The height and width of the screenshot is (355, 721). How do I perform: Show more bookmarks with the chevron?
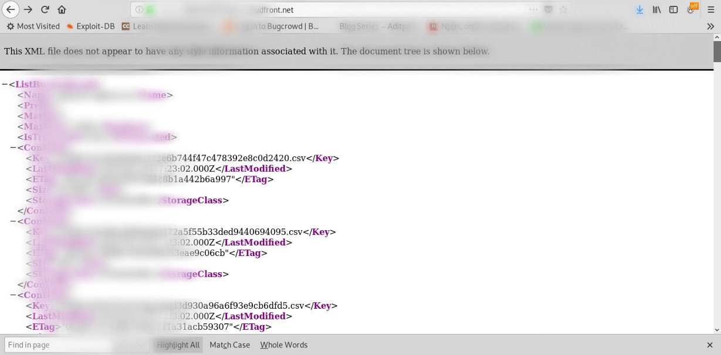pos(710,26)
